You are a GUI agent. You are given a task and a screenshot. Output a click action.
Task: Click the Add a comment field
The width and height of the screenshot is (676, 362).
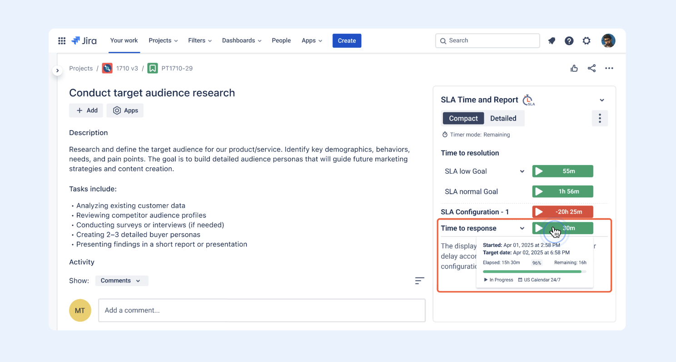pyautogui.click(x=262, y=310)
